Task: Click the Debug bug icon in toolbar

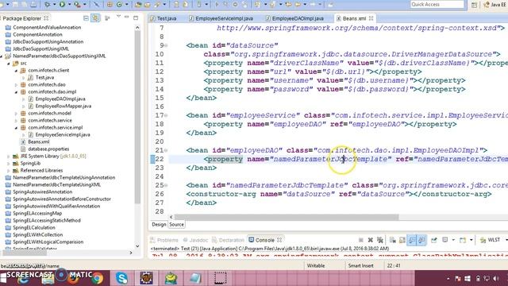Action: [x=48, y=5]
